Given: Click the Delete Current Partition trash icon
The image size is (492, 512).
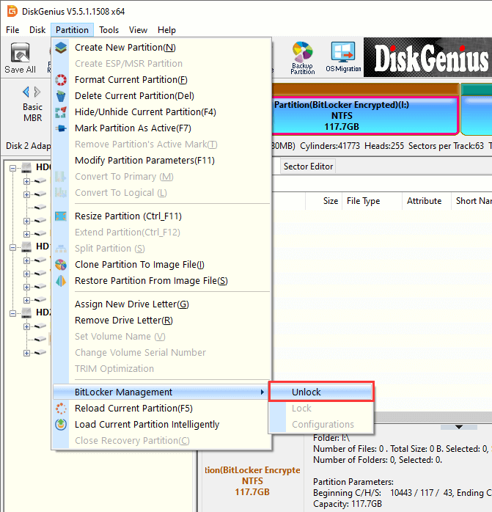Looking at the screenshot, I should (x=62, y=96).
